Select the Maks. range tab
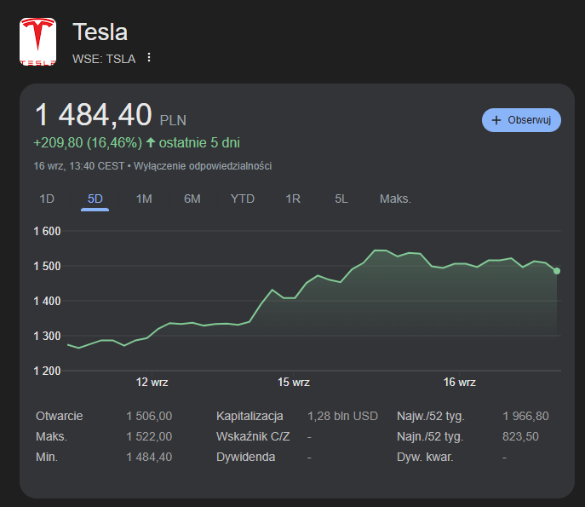The image size is (585, 507). (395, 199)
